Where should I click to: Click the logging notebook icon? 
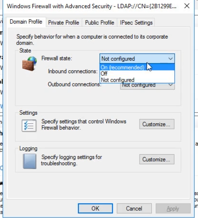tap(29, 161)
